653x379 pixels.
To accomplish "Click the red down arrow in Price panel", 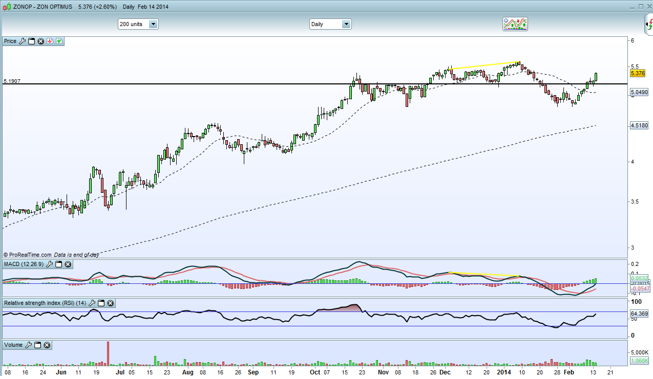I will tap(50, 41).
